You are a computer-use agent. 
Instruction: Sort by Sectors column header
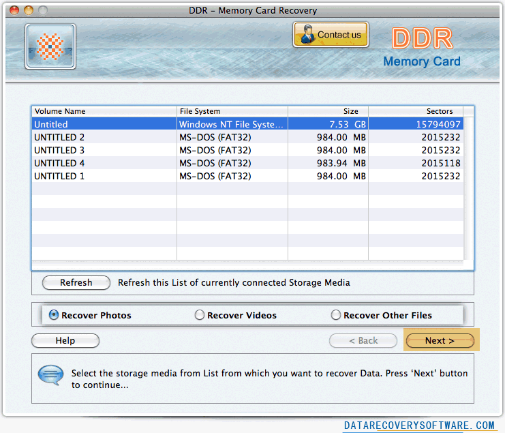pos(416,111)
